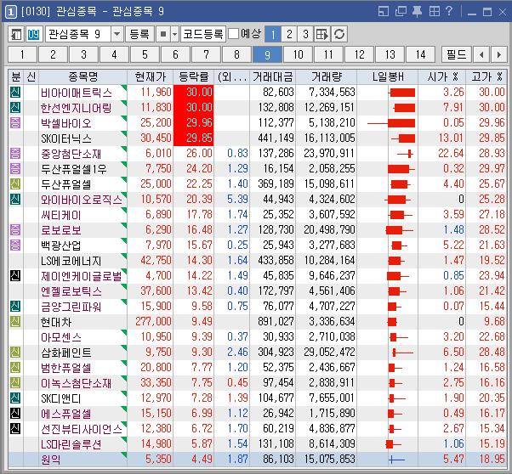Click the daily candle for SK이터닉스

(403, 138)
